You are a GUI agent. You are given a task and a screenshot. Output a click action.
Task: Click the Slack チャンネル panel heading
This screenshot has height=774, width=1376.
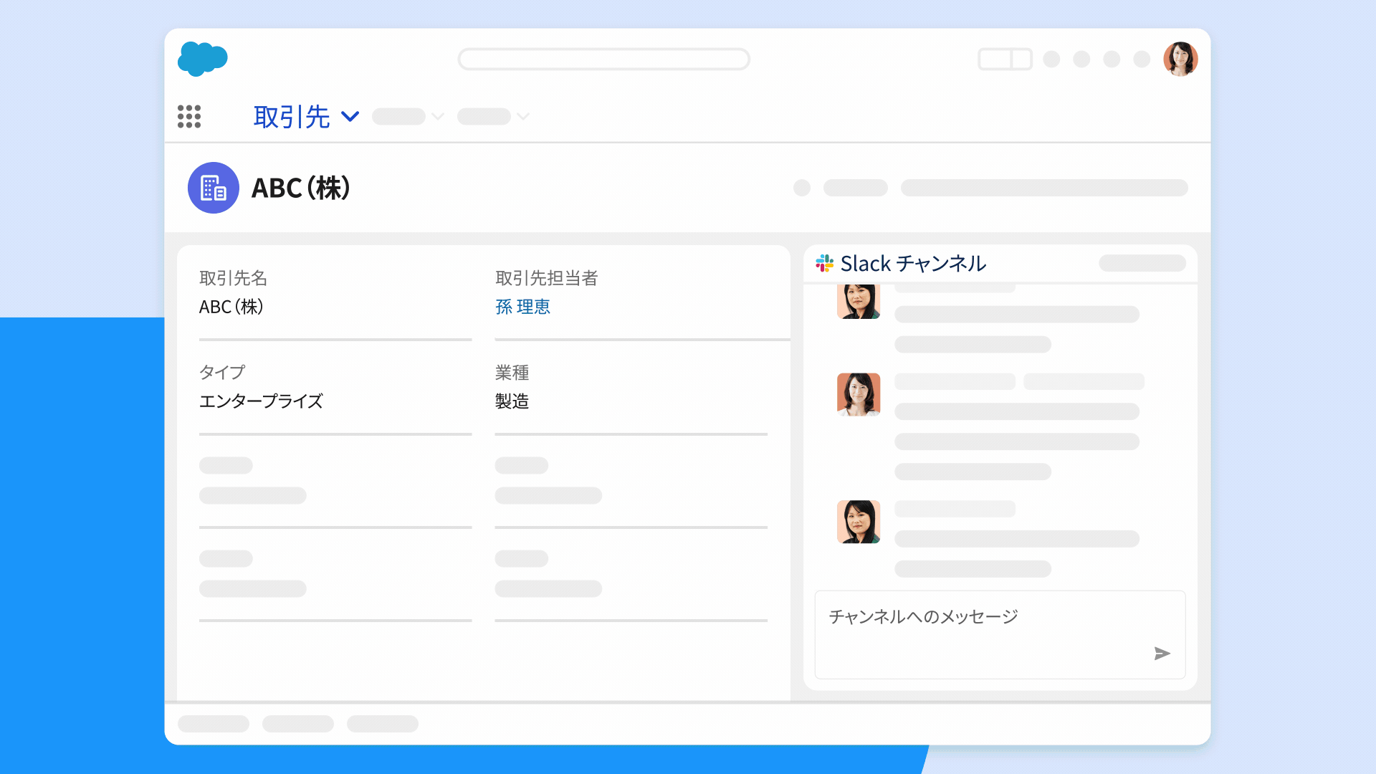coord(913,264)
